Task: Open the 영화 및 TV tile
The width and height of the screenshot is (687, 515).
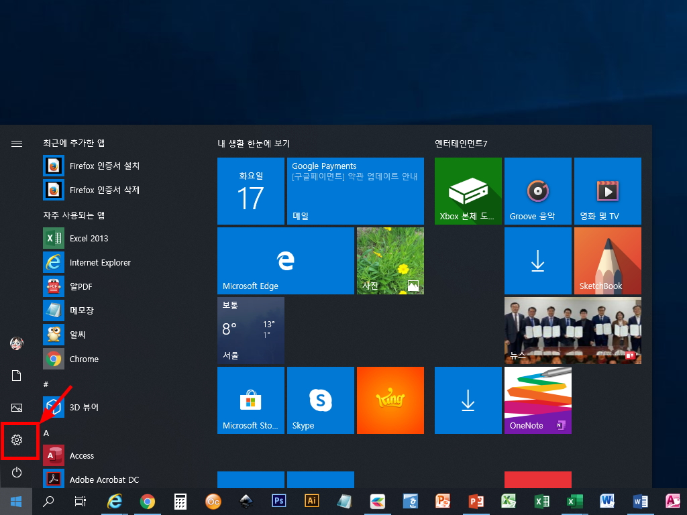Action: tap(608, 191)
